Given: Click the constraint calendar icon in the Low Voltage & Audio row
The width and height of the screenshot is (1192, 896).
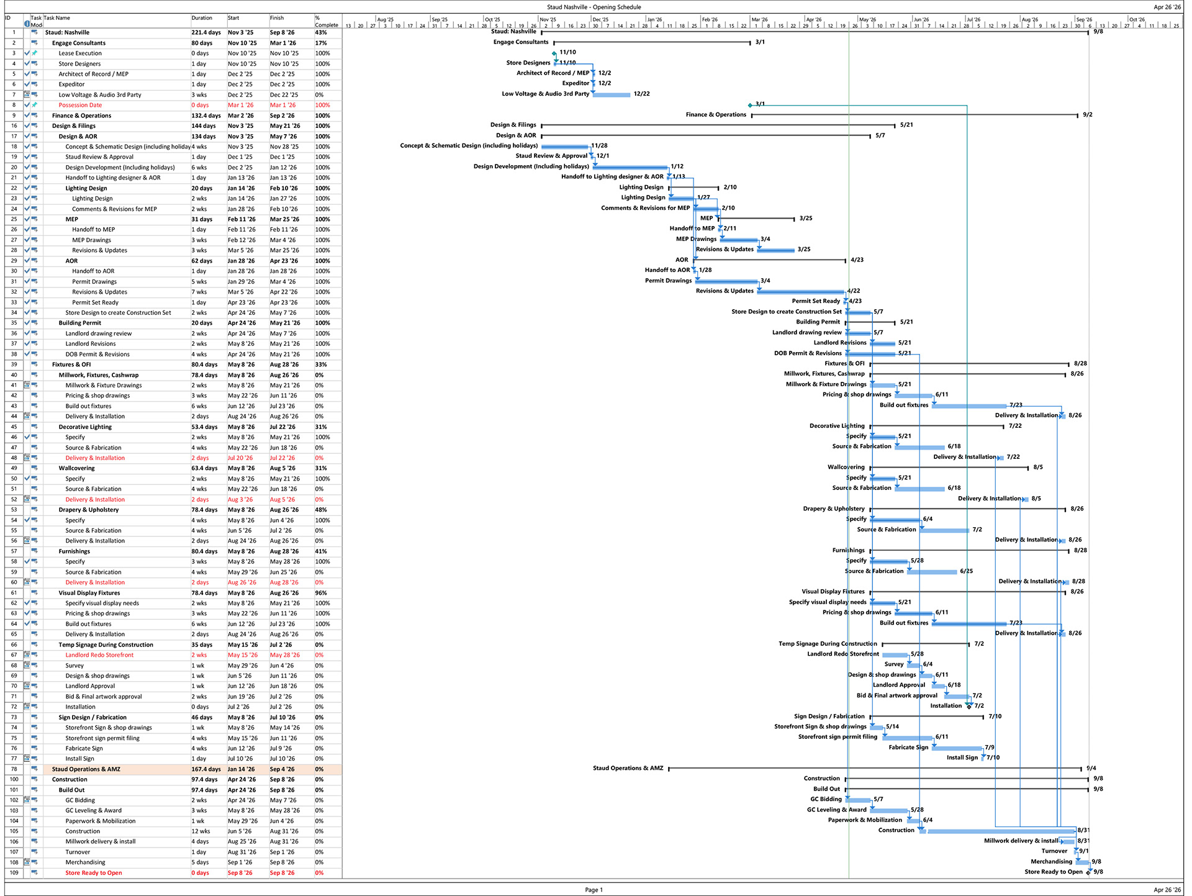Looking at the screenshot, I should pyautogui.click(x=27, y=95).
